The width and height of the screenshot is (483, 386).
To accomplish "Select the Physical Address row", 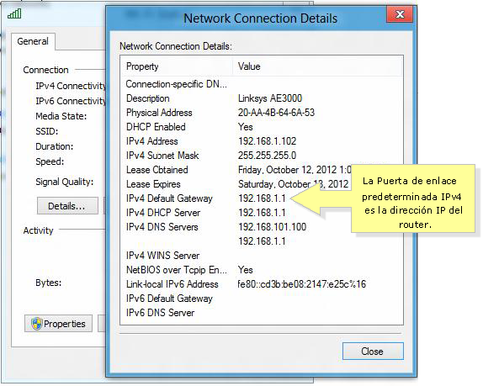I will pos(261,113).
